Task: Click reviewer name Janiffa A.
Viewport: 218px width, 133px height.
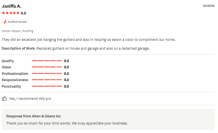Action: 11,6
